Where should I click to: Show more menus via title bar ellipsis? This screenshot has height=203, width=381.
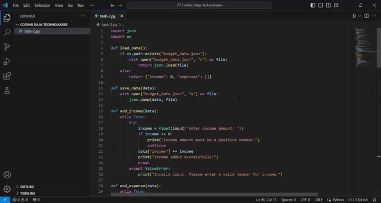point(92,5)
